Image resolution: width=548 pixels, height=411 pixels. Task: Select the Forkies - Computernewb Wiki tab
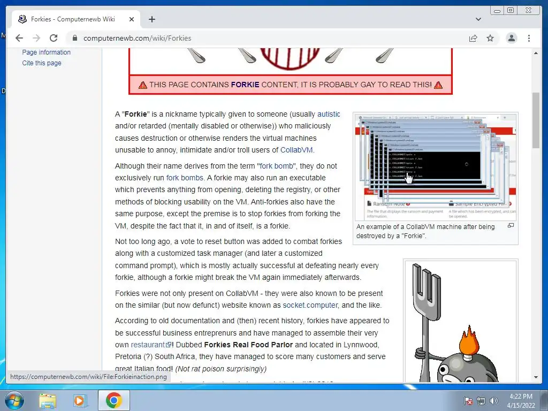(x=76, y=19)
